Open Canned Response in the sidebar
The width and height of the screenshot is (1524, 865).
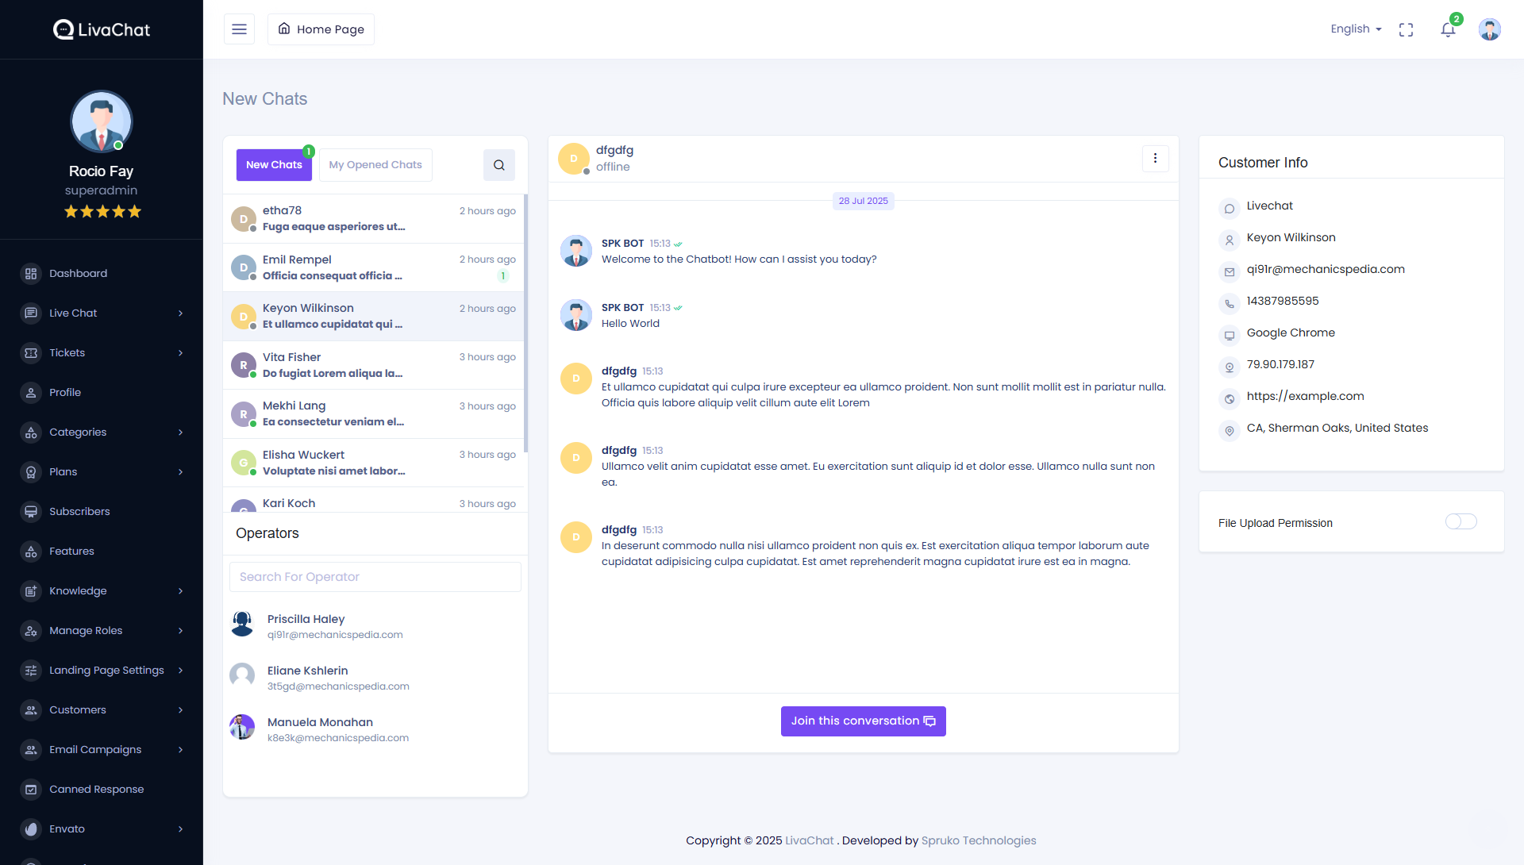coord(96,789)
